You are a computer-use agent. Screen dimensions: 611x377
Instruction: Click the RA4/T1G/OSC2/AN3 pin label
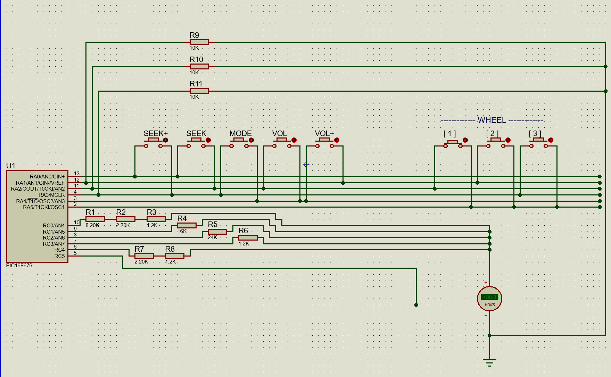click(40, 201)
